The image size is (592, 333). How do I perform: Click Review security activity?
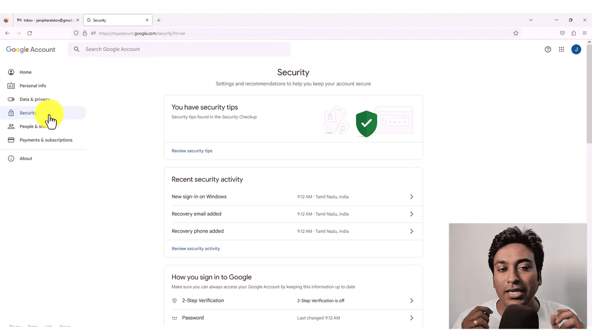196,248
